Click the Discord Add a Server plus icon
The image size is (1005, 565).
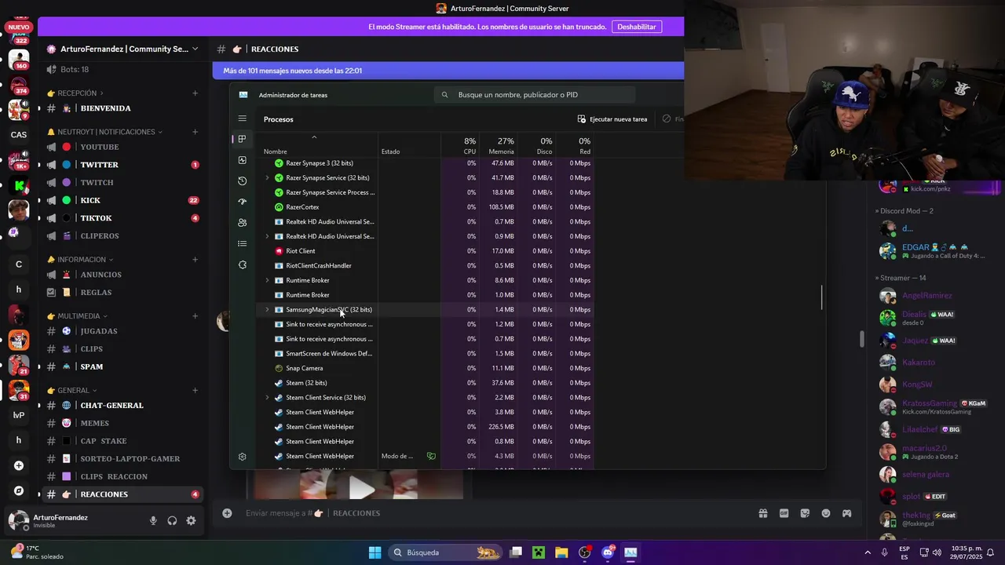(x=19, y=465)
